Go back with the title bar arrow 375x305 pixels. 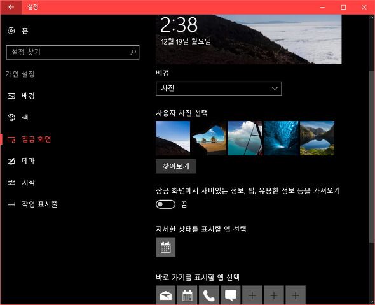tap(11, 7)
